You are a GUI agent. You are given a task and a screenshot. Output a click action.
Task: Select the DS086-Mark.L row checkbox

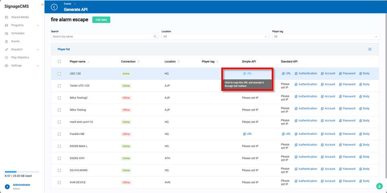[59, 146]
